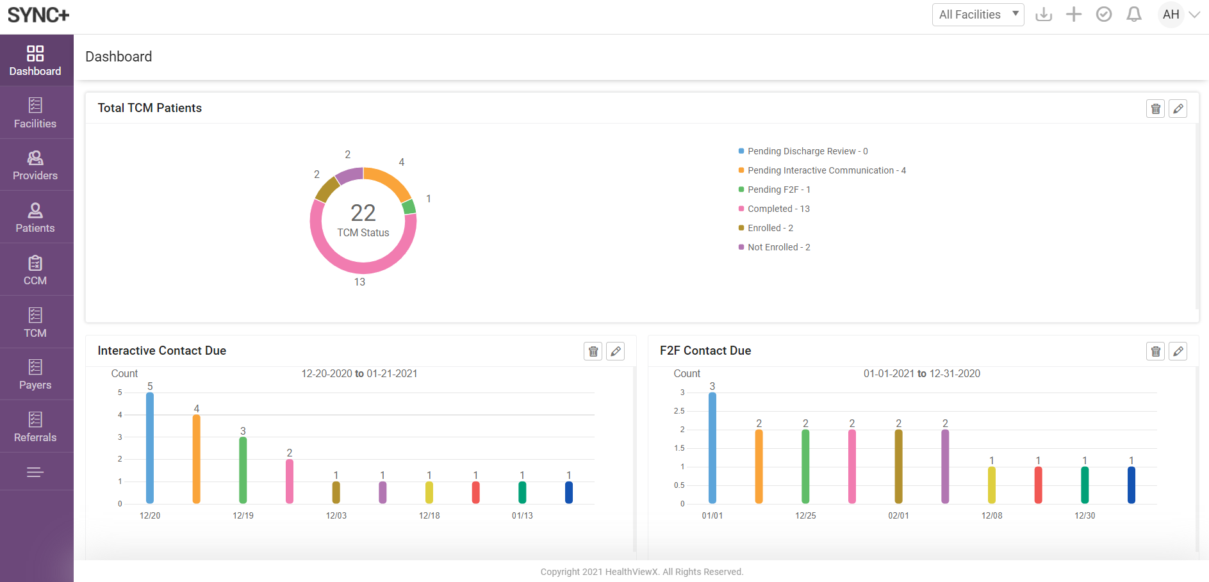The width and height of the screenshot is (1209, 582).
Task: Open the Payers section
Action: tap(35, 375)
